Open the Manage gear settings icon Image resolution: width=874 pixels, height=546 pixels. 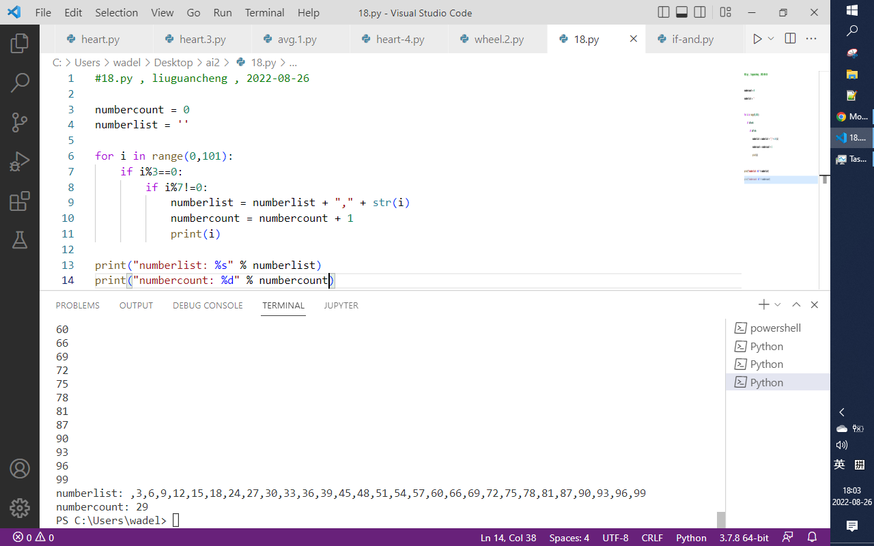[20, 508]
